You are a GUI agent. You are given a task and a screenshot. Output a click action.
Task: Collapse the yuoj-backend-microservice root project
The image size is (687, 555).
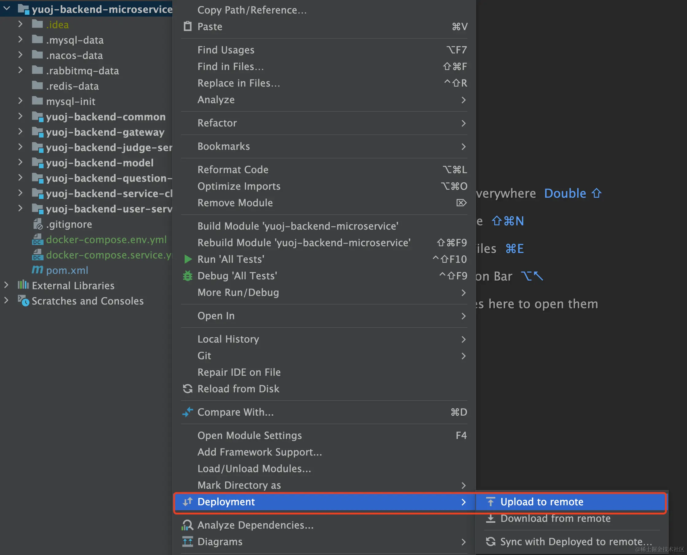click(6, 9)
